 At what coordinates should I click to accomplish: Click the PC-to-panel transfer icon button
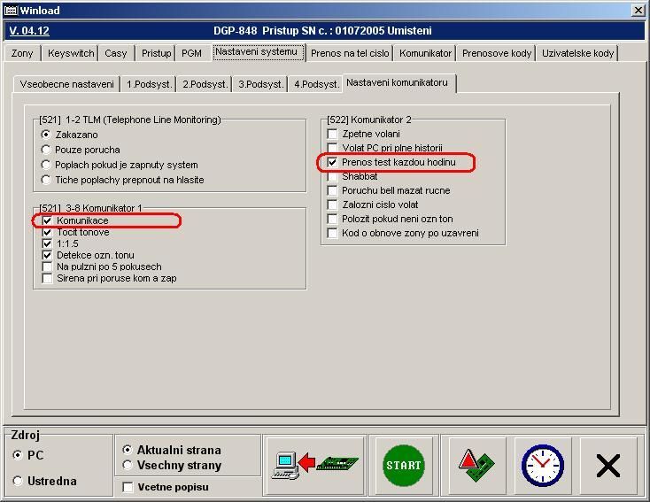click(316, 465)
